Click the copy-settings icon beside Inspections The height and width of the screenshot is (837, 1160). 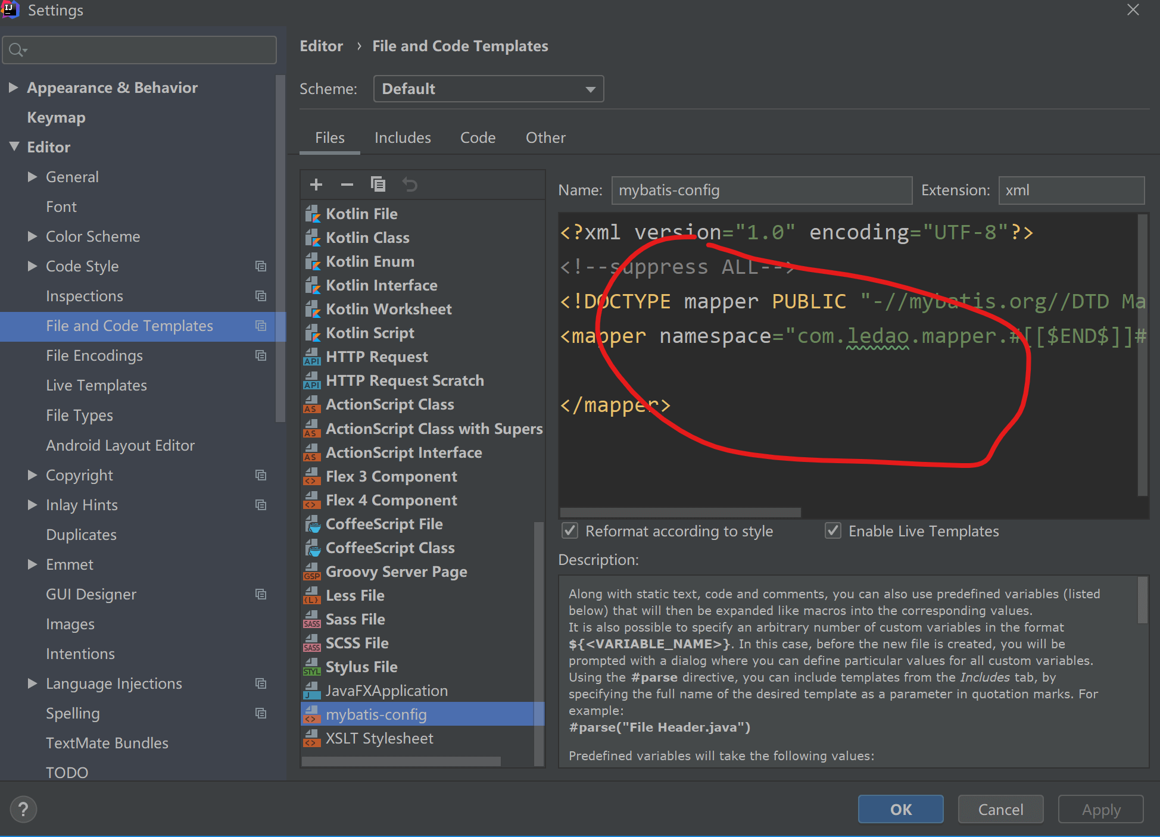pyautogui.click(x=261, y=295)
